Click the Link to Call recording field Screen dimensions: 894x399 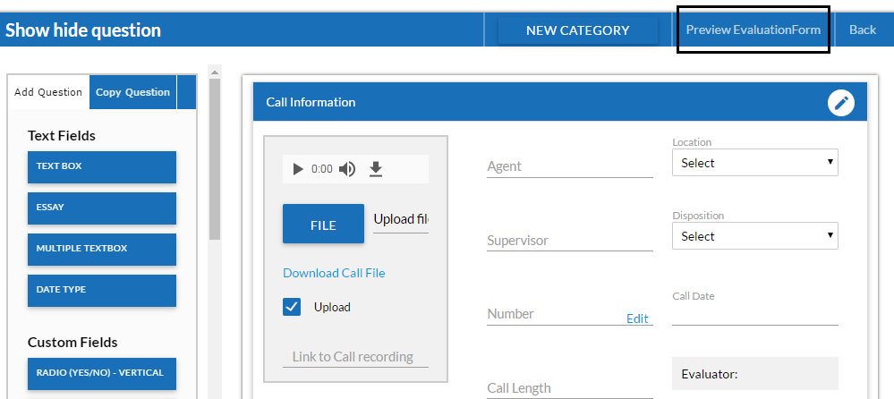(x=356, y=357)
